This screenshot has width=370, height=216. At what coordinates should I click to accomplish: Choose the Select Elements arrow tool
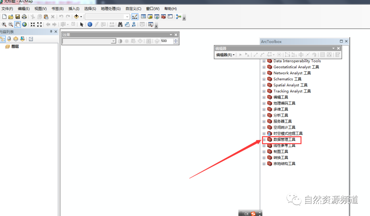point(82,25)
